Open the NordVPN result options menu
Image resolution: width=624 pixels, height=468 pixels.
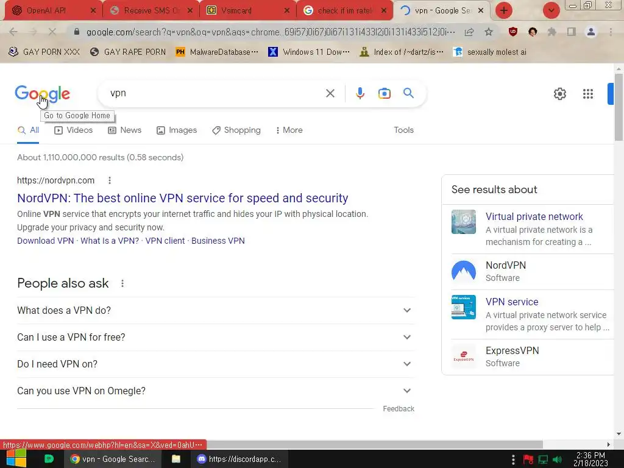coord(110,180)
